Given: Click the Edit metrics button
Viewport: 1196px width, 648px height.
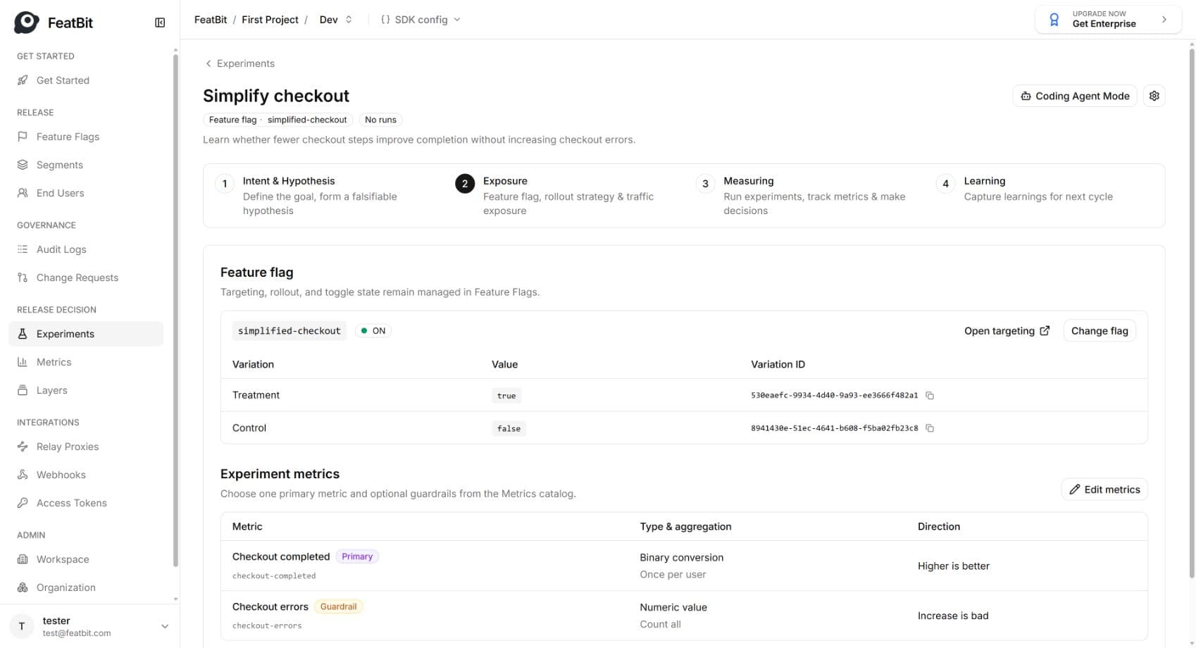Looking at the screenshot, I should point(1104,490).
